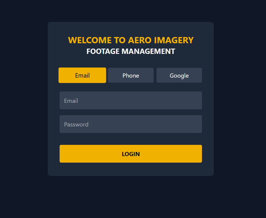Click the FOOTAGE MANAGEMENT subtitle
This screenshot has width=266, height=218.
[131, 51]
